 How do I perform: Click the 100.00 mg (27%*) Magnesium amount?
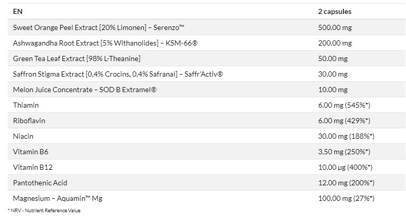click(x=346, y=198)
